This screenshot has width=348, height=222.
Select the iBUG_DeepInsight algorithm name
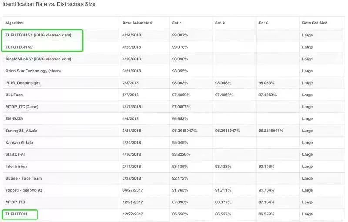(23, 83)
